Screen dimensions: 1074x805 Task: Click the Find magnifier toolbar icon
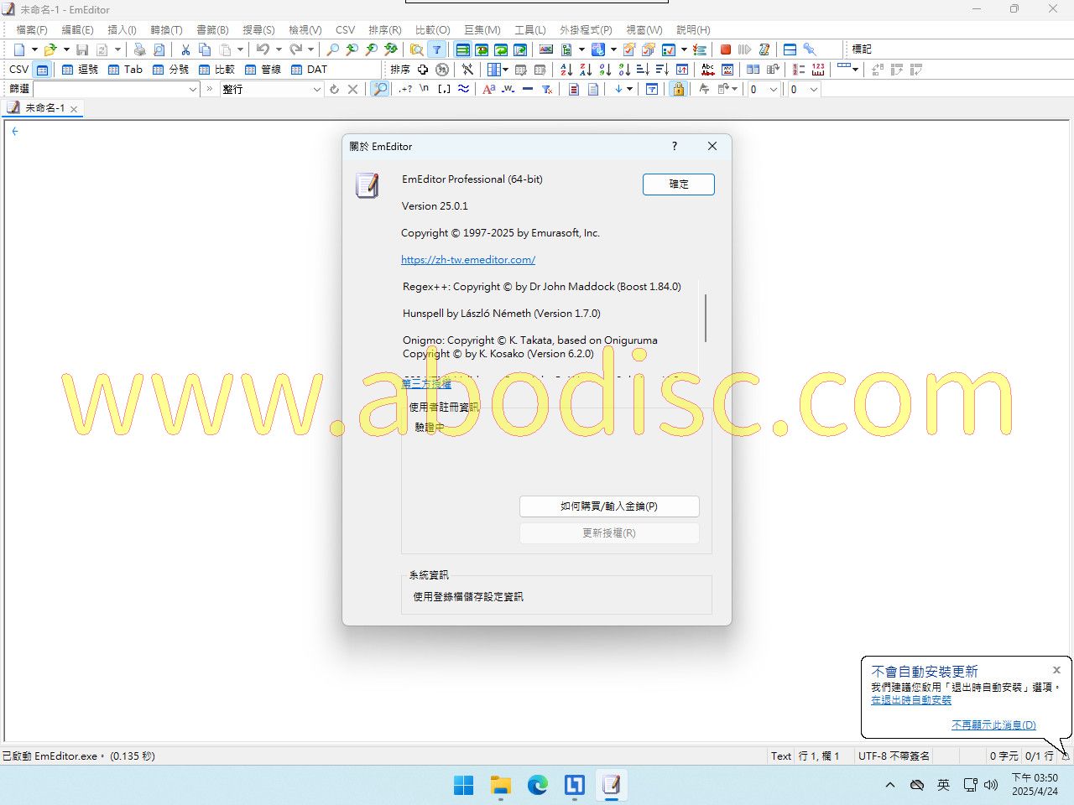[332, 49]
